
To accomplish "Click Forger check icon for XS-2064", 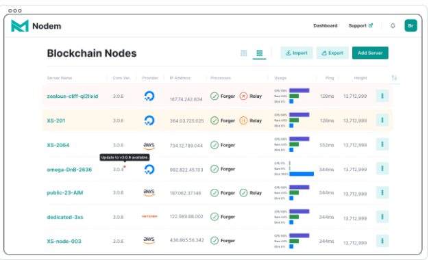I will point(214,145).
